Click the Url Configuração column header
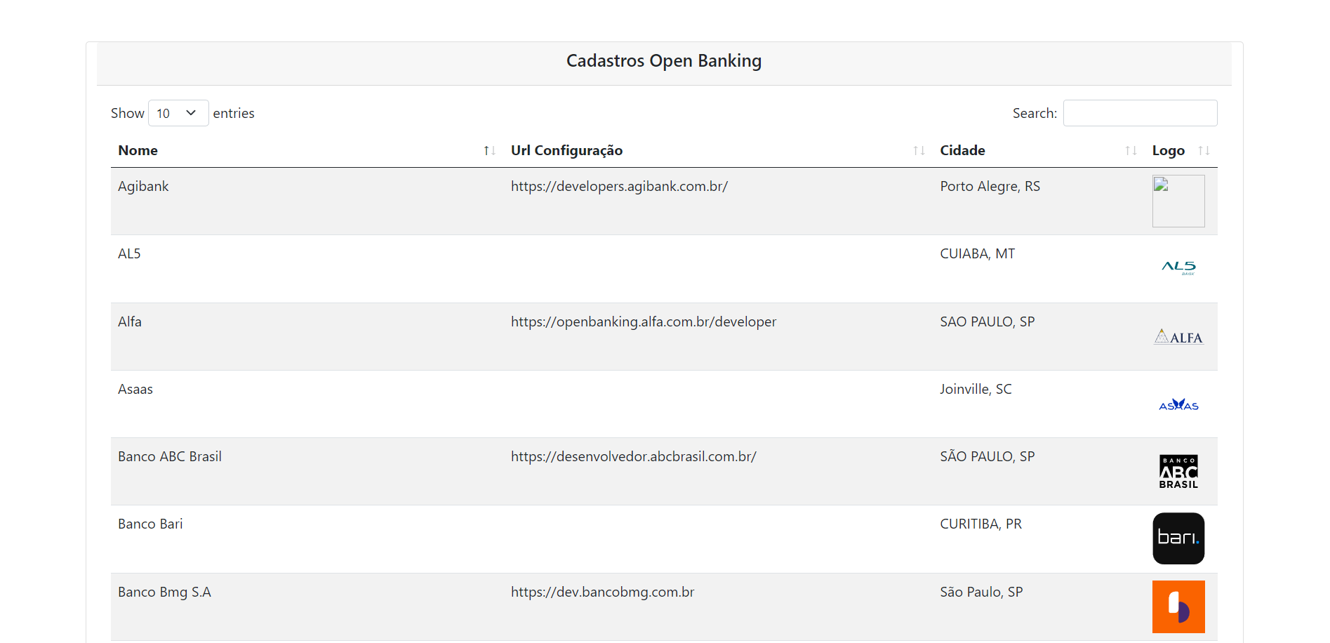This screenshot has width=1330, height=643. pyautogui.click(x=566, y=150)
